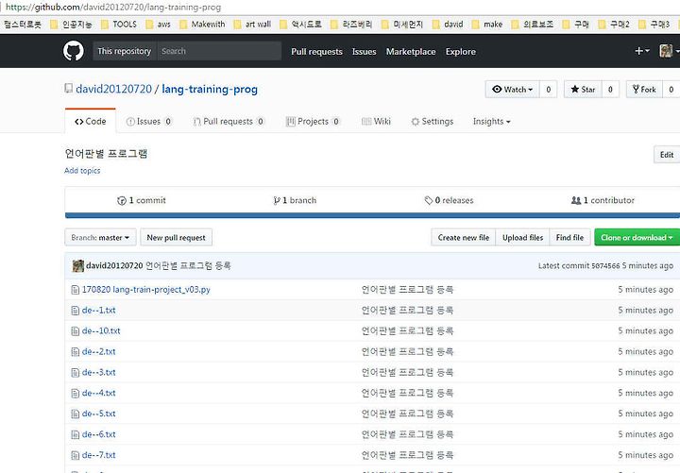The image size is (680, 473).
Task: Open Explore in top navigation
Action: [x=461, y=52]
